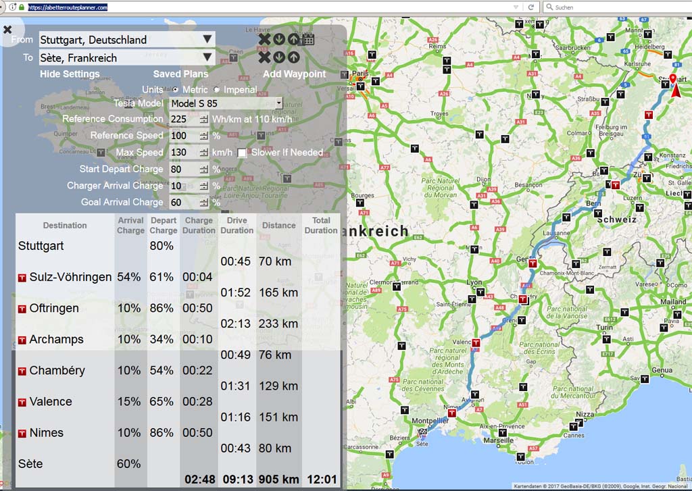This screenshot has height=491, width=692.
Task: Expand the To destination dropdown
Action: (x=207, y=57)
